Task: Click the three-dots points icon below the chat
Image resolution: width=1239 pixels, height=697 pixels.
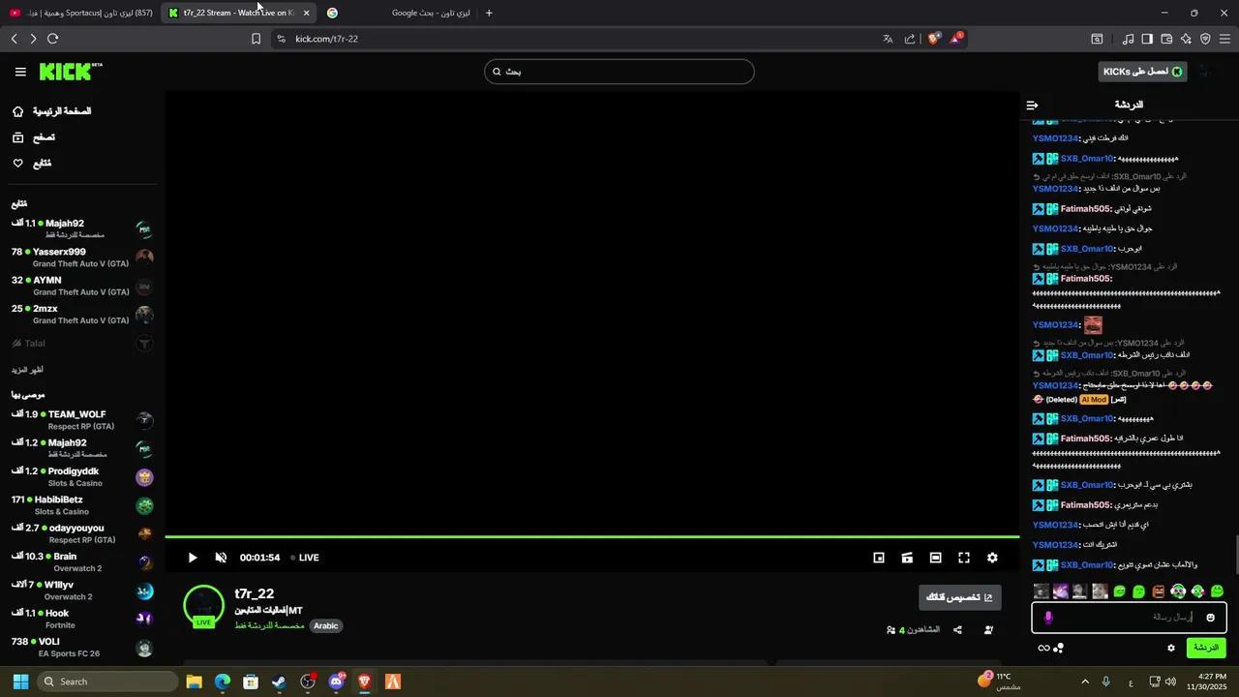Action: pyautogui.click(x=1059, y=648)
